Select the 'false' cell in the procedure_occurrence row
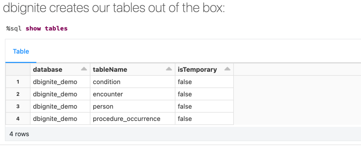 pos(185,119)
